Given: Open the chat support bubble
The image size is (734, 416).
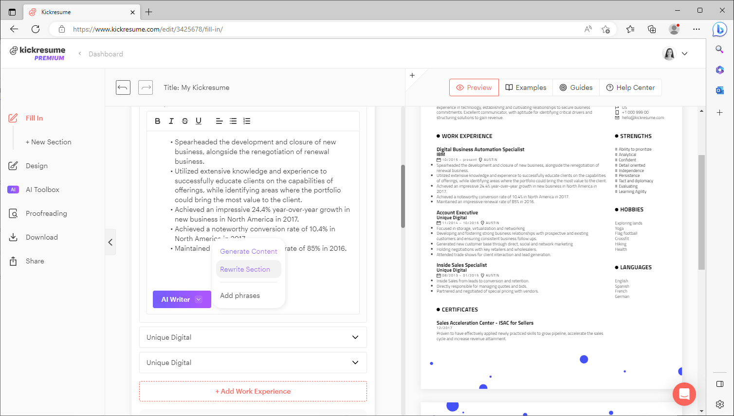Looking at the screenshot, I should [684, 394].
